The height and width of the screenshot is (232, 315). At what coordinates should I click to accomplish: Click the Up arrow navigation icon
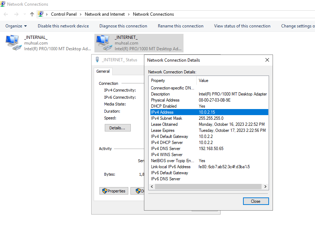[x=32, y=14]
